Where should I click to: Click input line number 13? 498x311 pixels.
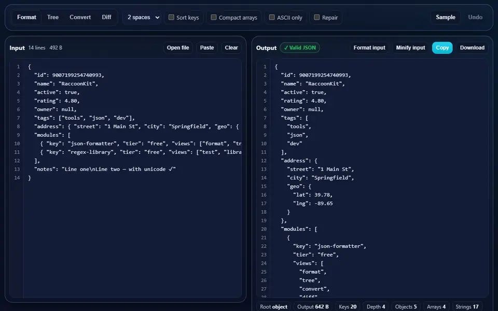click(17, 169)
